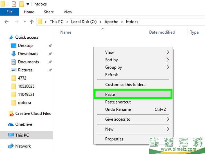
Task: Open the Give access to submenu
Action: tap(133, 119)
